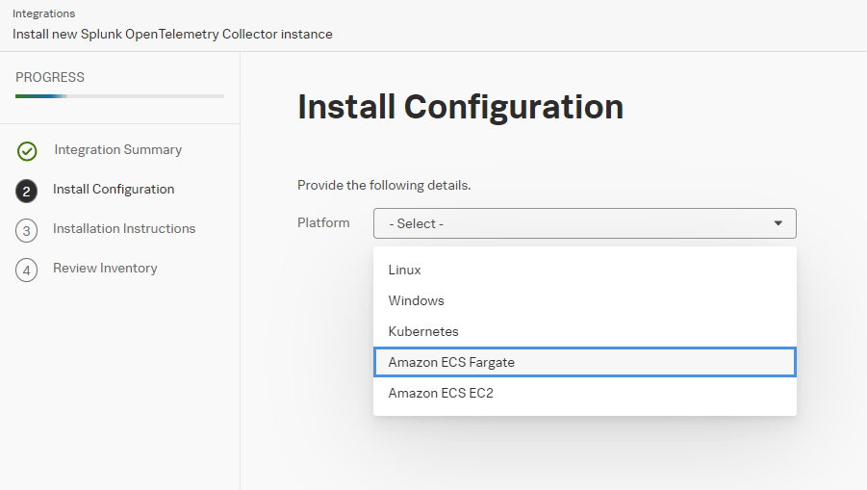Click the green checkmark icon for Integration Summary

click(27, 151)
